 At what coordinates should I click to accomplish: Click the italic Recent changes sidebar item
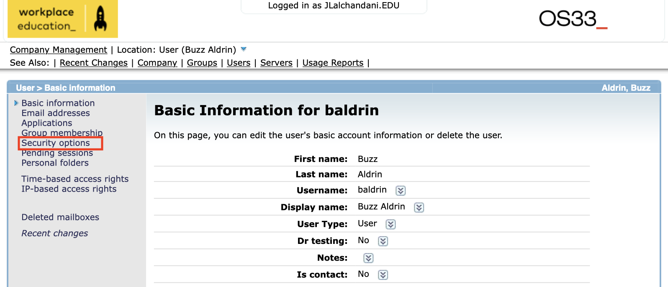pyautogui.click(x=55, y=233)
